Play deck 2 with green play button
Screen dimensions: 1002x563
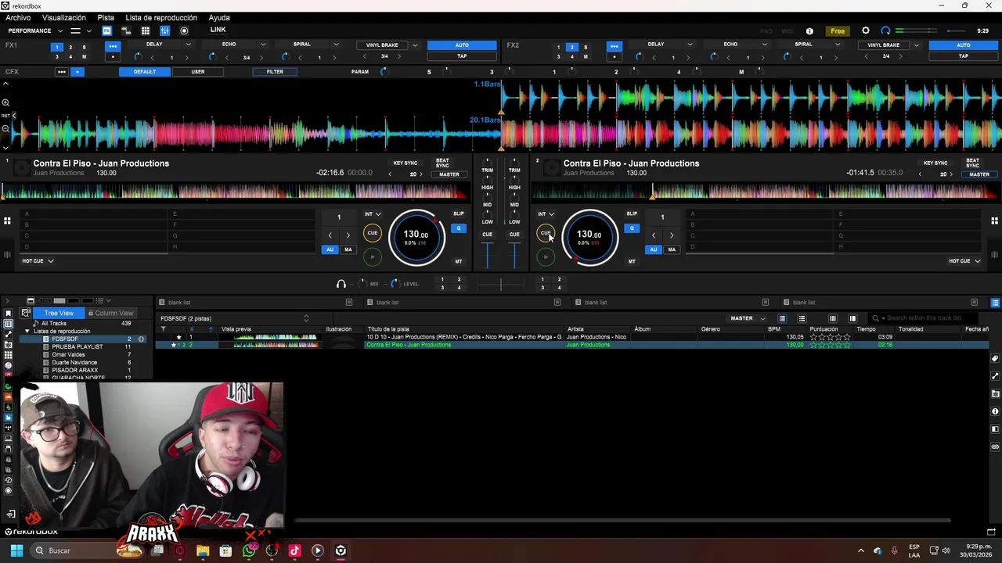coord(546,256)
